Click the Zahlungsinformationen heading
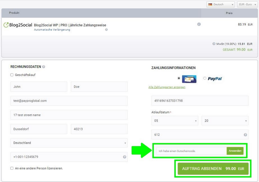 coord(173,68)
